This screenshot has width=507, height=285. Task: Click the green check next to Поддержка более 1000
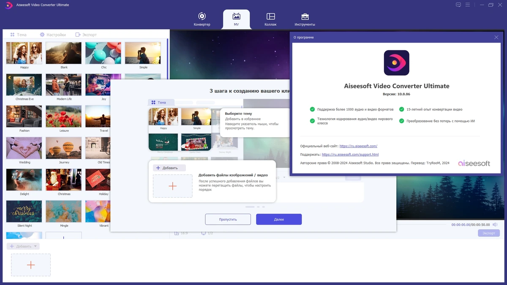312,109
